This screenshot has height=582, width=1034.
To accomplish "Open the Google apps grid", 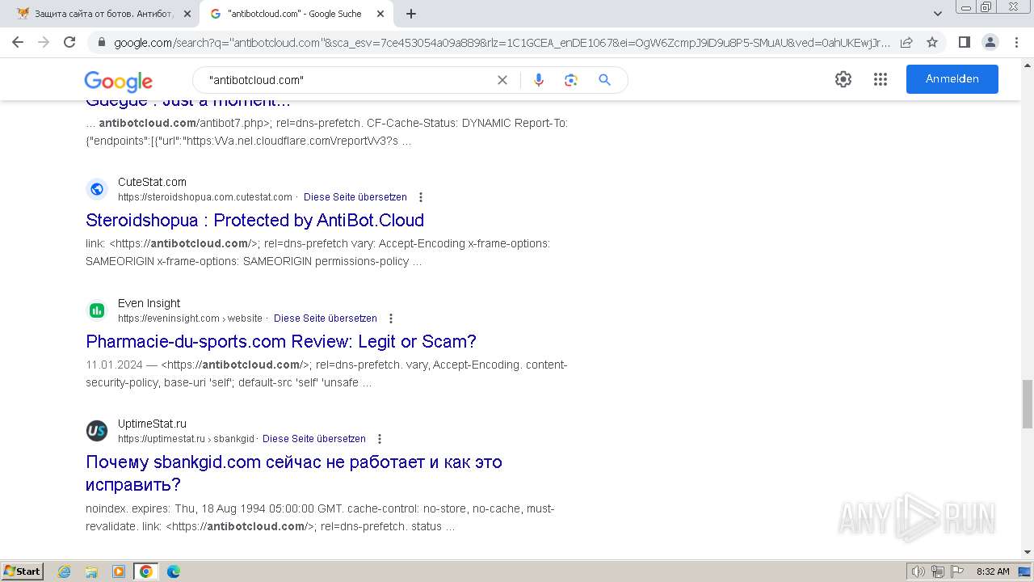I will point(881,79).
